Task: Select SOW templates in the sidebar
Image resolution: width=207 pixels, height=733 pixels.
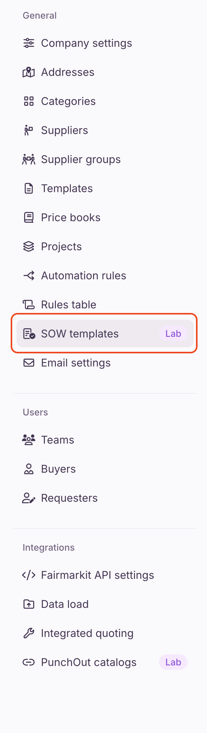Action: click(80, 334)
